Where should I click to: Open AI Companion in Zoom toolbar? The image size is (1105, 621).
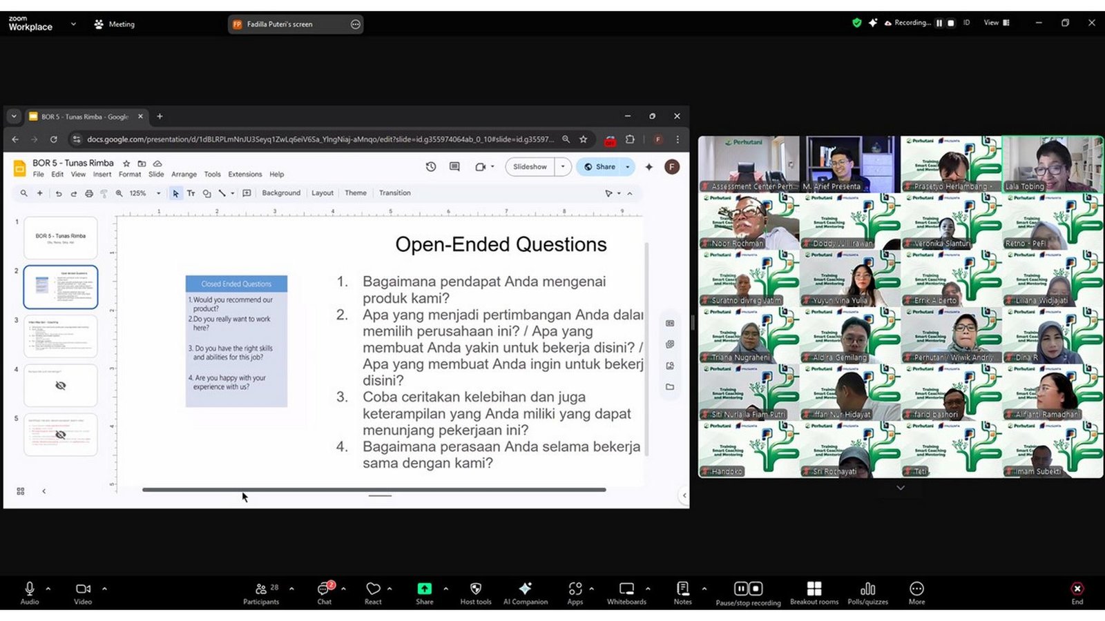[526, 592]
